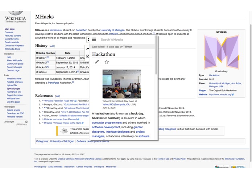Open a Random article
252x179 pixels.
click(12, 42)
